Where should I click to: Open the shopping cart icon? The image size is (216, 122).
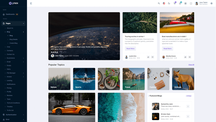(175, 4)
